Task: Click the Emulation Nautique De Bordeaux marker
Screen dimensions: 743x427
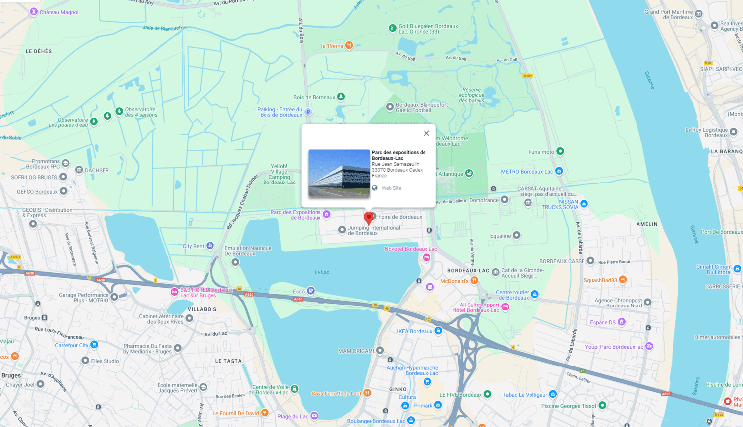Action: coord(235,262)
